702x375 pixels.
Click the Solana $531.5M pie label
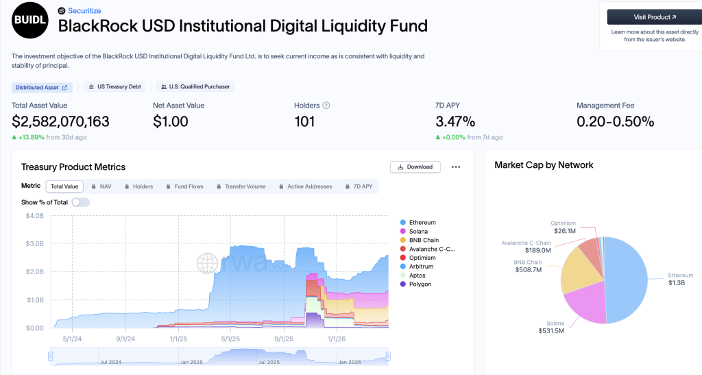551,327
